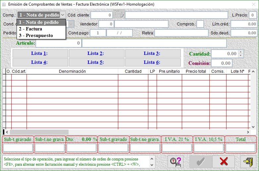This screenshot has height=171, width=259.
Task: Click the Comis. column header
Action: pyautogui.click(x=218, y=71)
